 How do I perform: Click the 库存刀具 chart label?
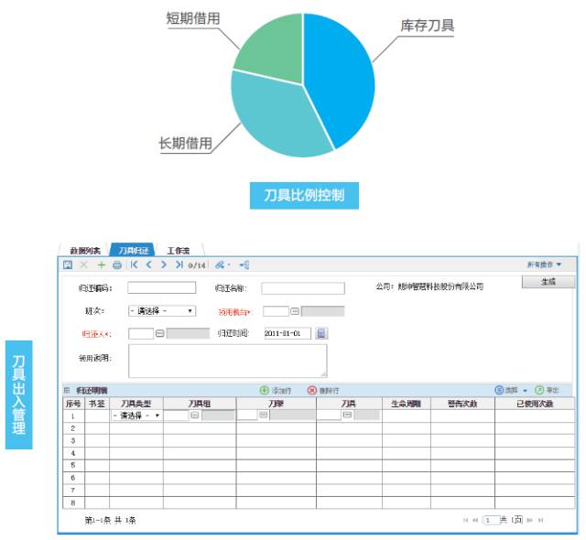click(428, 26)
